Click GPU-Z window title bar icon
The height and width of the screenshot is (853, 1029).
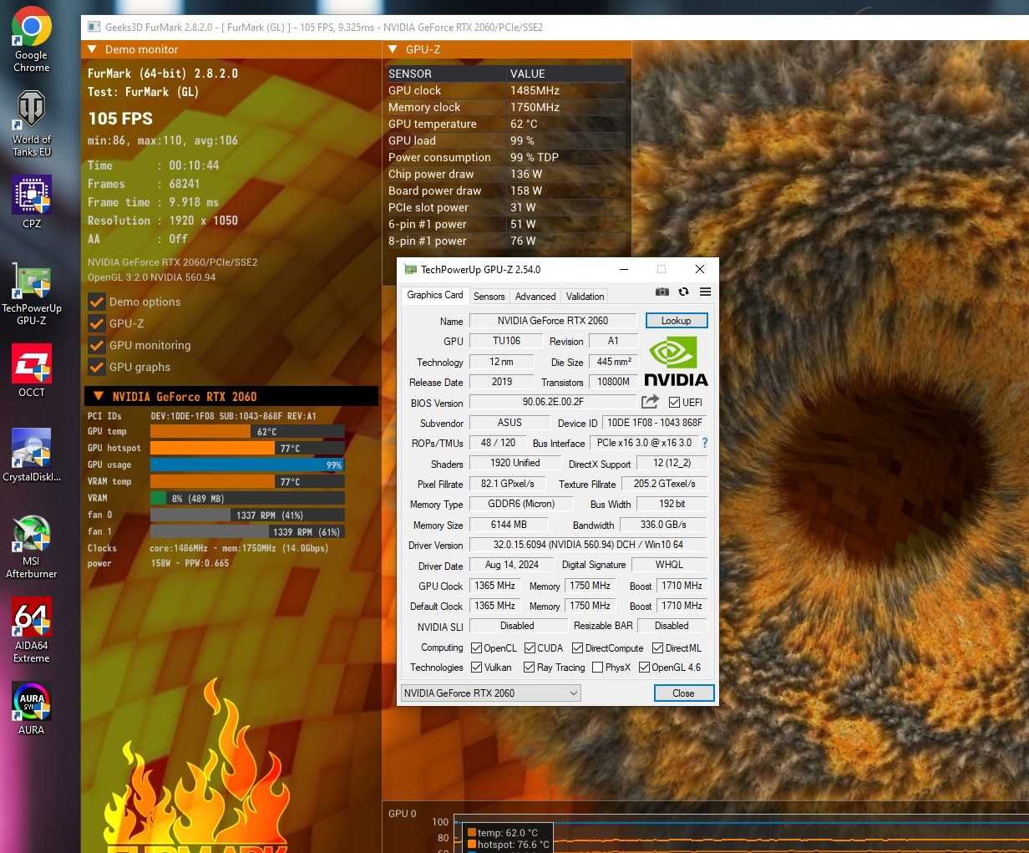click(410, 269)
